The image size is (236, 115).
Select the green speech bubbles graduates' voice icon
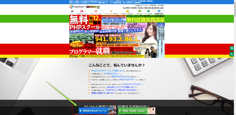139,11
